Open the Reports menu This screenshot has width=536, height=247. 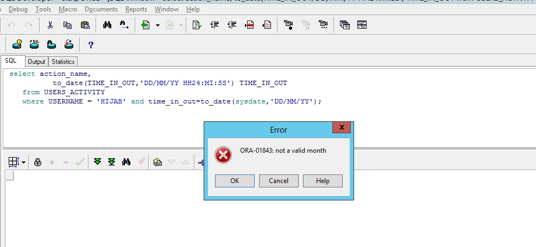coord(136,9)
